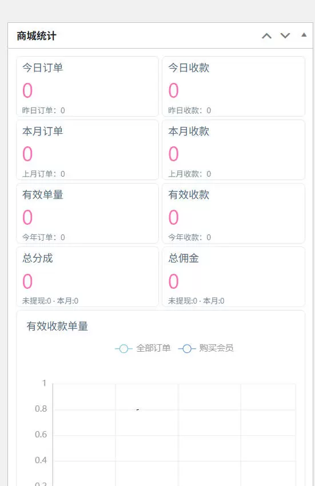Click the 有效收款单量 chart heading
315x486 pixels.
[57, 326]
